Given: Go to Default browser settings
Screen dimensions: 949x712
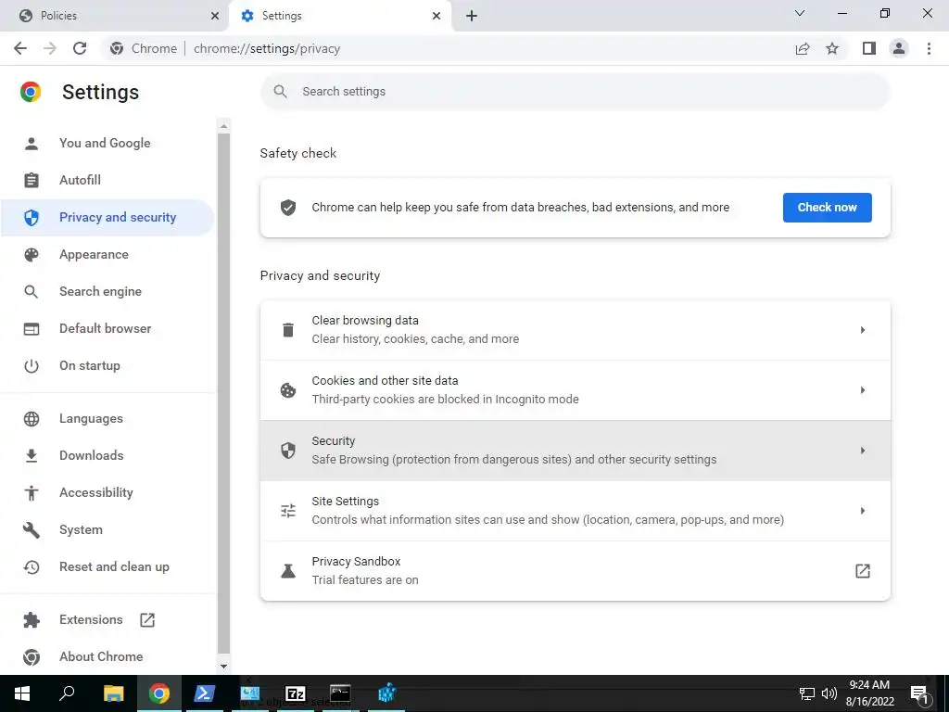Looking at the screenshot, I should (107, 329).
